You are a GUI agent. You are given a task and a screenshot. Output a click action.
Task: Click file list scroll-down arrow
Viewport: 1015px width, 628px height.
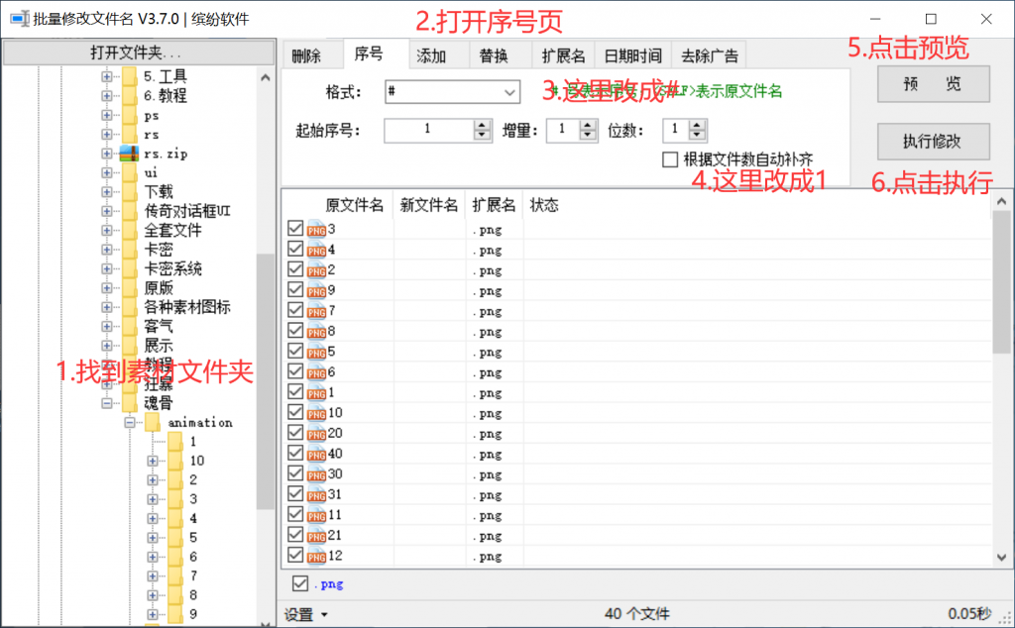(1001, 557)
